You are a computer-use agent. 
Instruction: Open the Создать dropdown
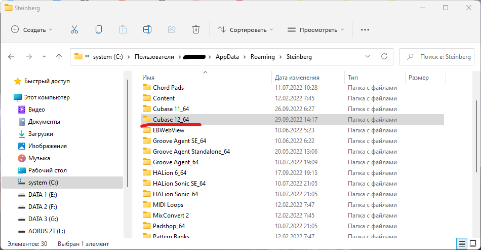point(31,30)
